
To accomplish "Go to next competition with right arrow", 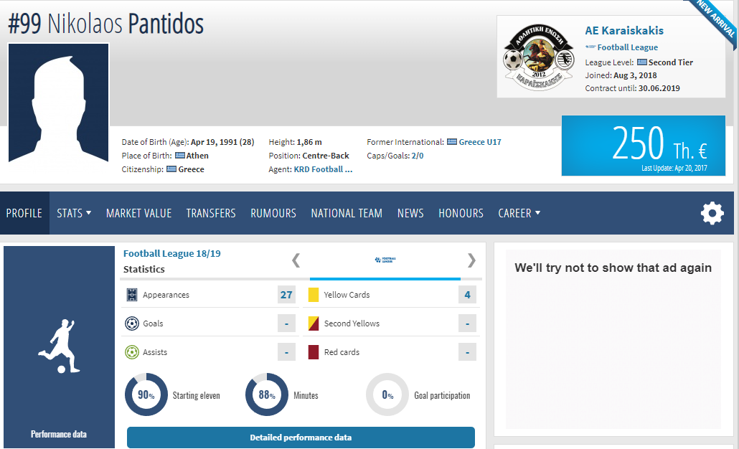I will click(x=471, y=260).
